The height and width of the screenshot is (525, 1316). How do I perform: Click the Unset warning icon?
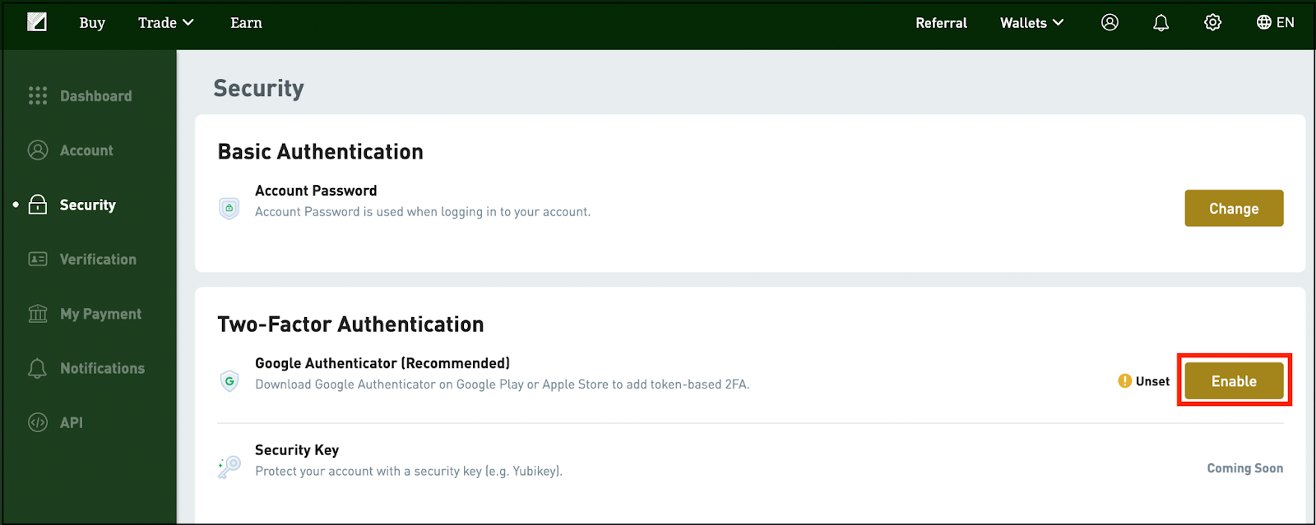1125,381
